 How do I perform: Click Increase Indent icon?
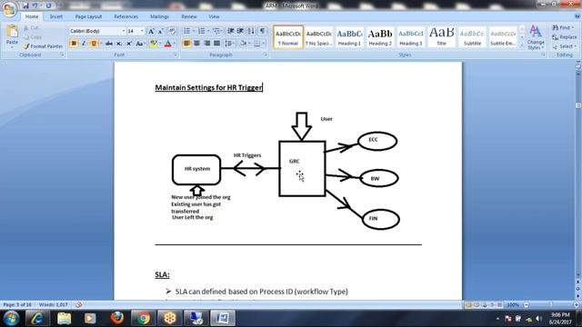point(240,31)
